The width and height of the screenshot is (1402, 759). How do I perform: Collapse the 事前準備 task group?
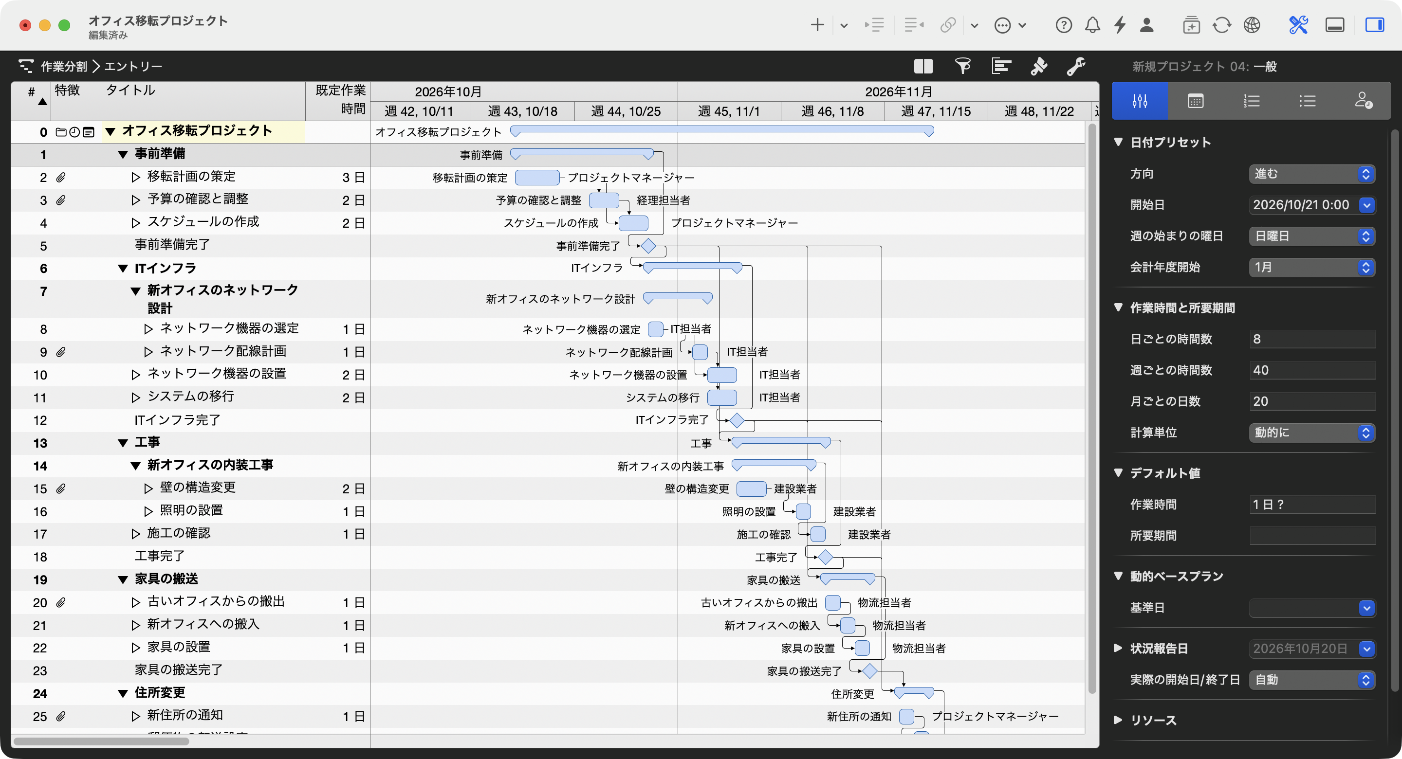[x=123, y=155]
